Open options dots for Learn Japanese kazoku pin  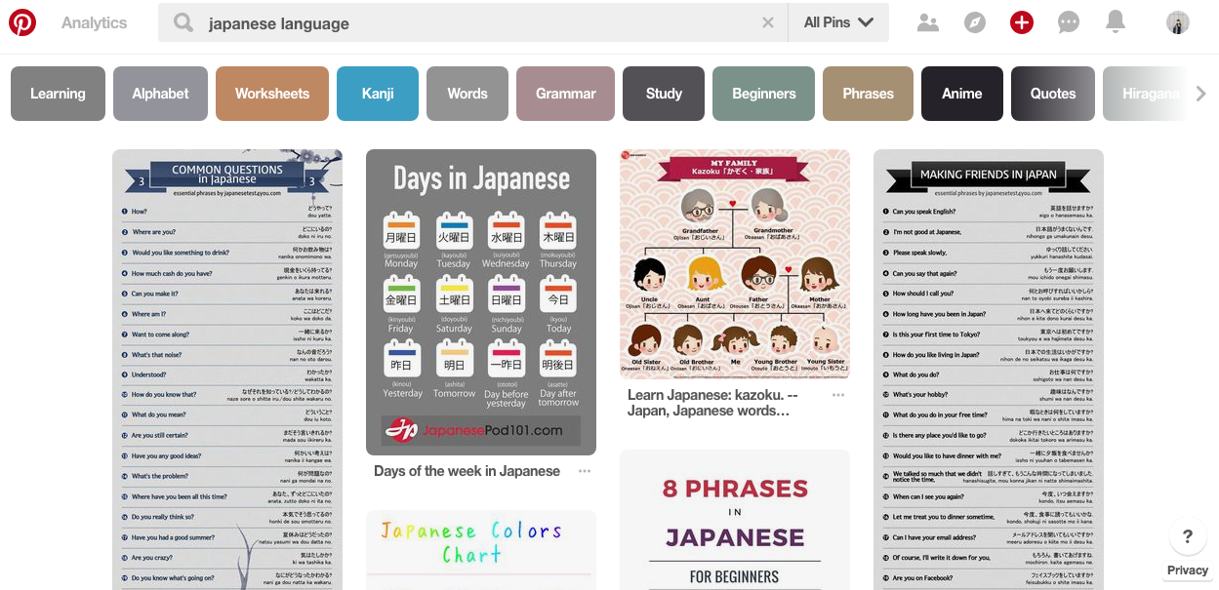837,395
